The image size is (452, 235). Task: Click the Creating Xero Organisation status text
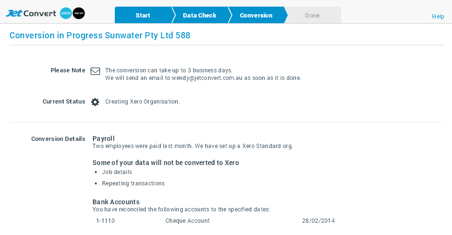(142, 102)
